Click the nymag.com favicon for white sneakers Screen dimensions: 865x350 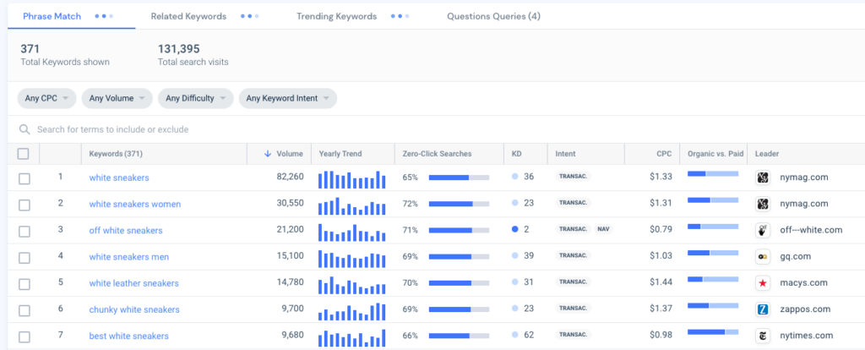[762, 178]
